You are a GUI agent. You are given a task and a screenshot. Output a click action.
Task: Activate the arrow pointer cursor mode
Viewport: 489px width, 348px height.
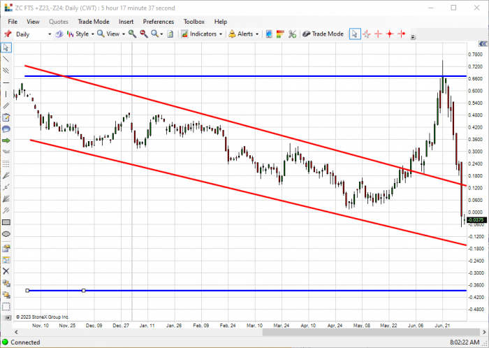355,34
